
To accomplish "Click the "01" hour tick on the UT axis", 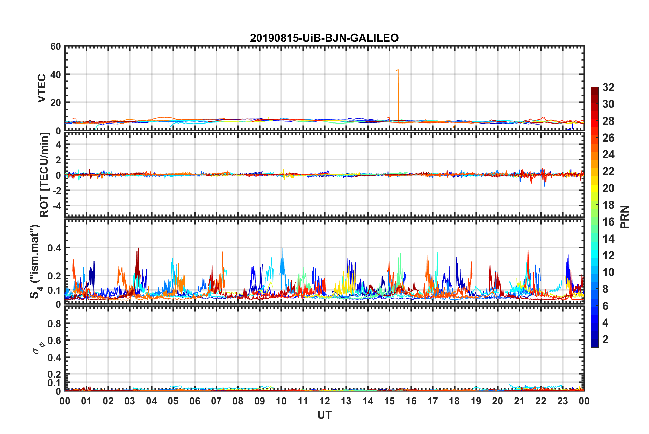I will click(x=86, y=401).
